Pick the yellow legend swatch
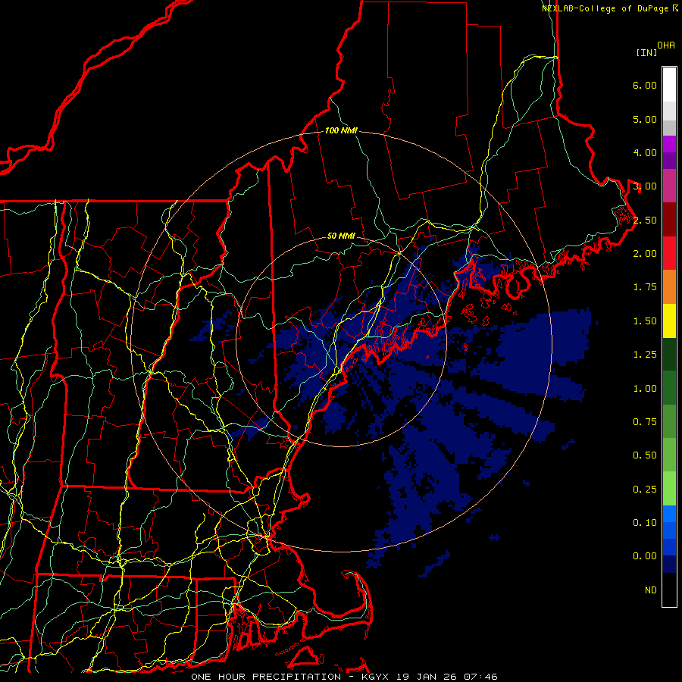682x682 pixels. (x=669, y=321)
